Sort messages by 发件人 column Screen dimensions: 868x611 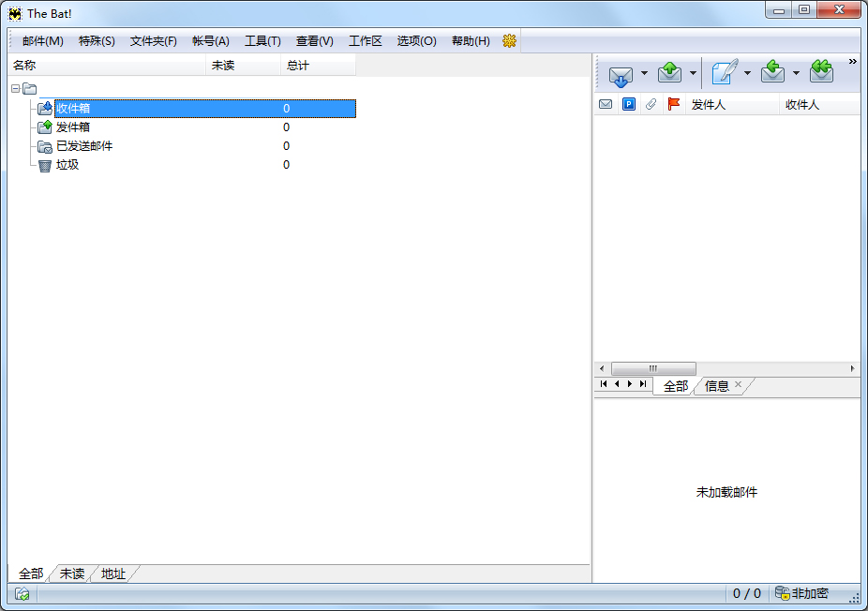(x=732, y=105)
